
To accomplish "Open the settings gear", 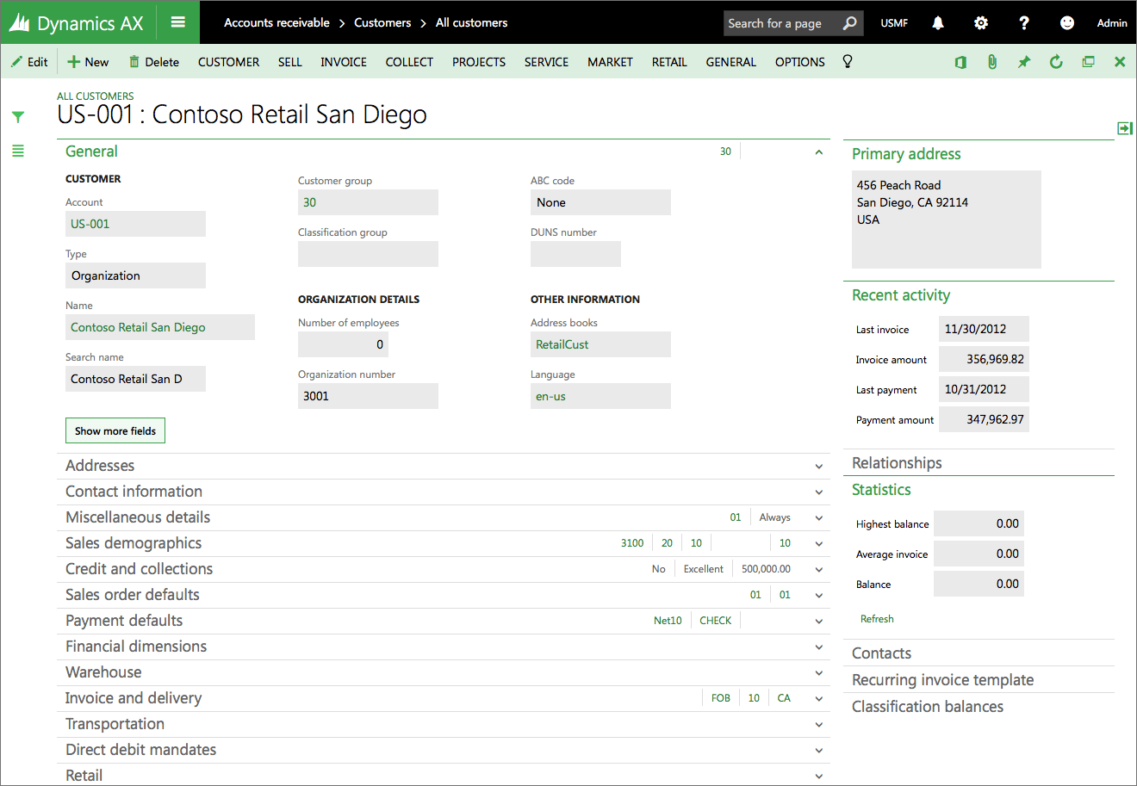I will coord(981,23).
